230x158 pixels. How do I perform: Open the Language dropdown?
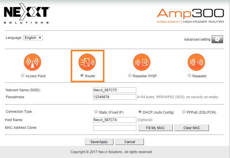click(x=33, y=38)
